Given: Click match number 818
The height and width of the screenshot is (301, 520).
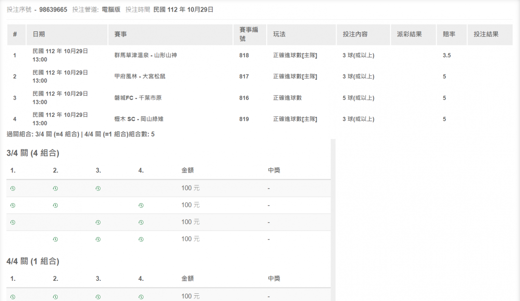Looking at the screenshot, I should [x=244, y=55].
